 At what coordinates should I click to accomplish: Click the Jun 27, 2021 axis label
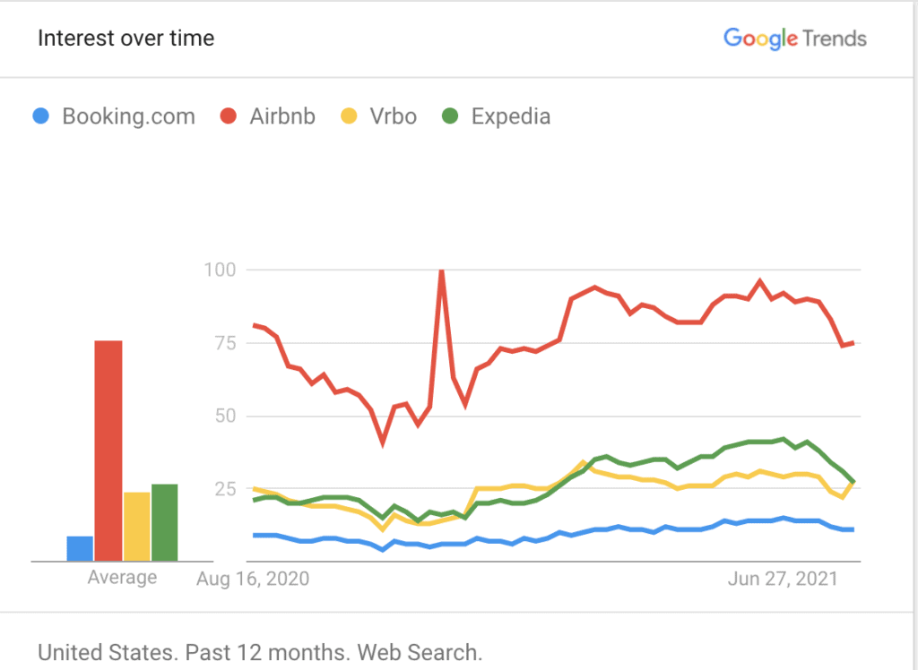coord(783,579)
